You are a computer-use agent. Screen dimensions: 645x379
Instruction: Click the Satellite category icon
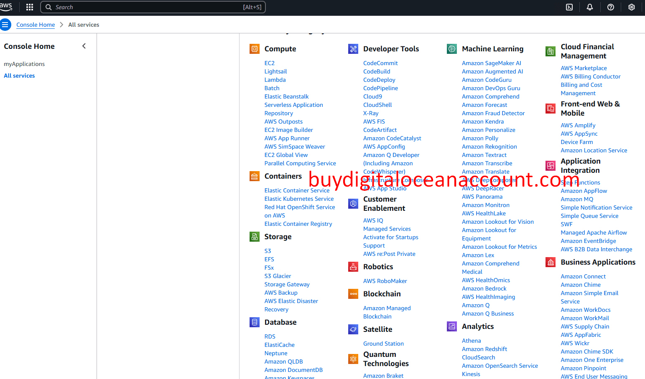click(x=353, y=329)
